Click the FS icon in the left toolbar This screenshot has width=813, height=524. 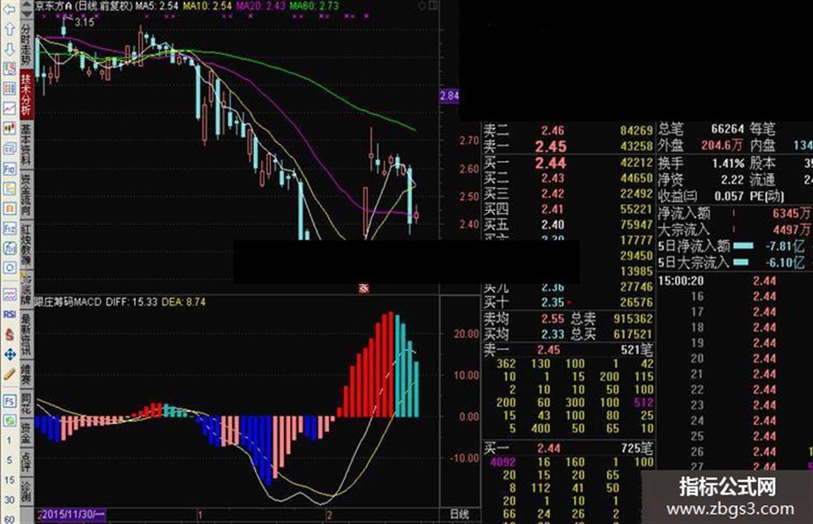pos(9,400)
